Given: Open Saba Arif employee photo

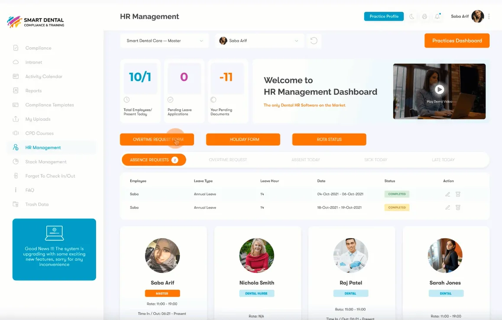Looking at the screenshot, I should pos(162,255).
